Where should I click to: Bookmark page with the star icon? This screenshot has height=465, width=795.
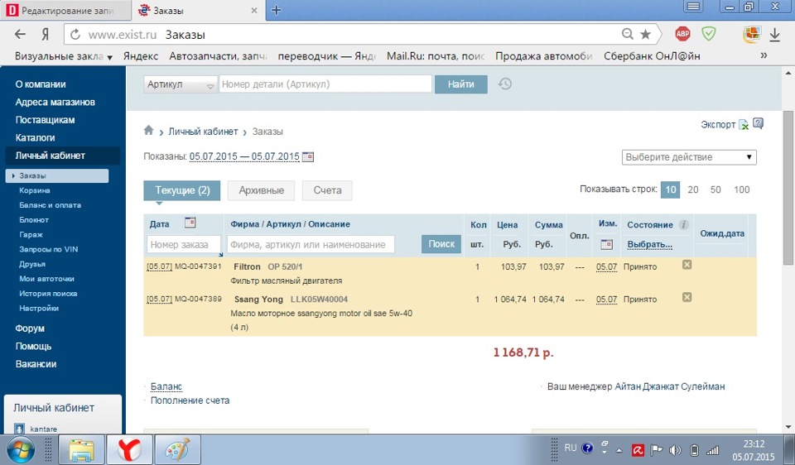coord(645,34)
